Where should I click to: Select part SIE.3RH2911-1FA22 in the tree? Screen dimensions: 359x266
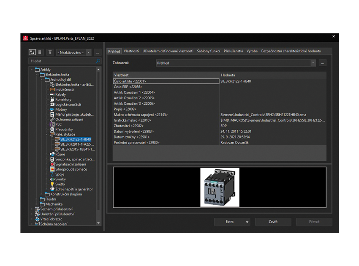coord(77,144)
